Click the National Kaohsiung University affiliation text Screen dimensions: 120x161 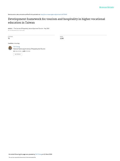(29, 49)
